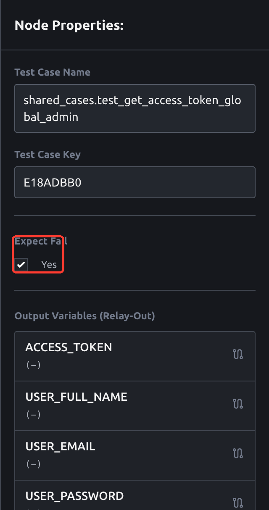
Task: Click the relay icon beside USER_FULL_NAME
Action: [238, 404]
